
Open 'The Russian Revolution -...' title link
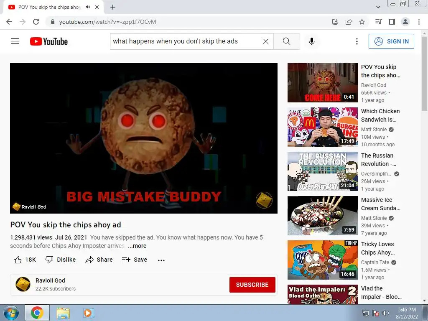tap(379, 160)
